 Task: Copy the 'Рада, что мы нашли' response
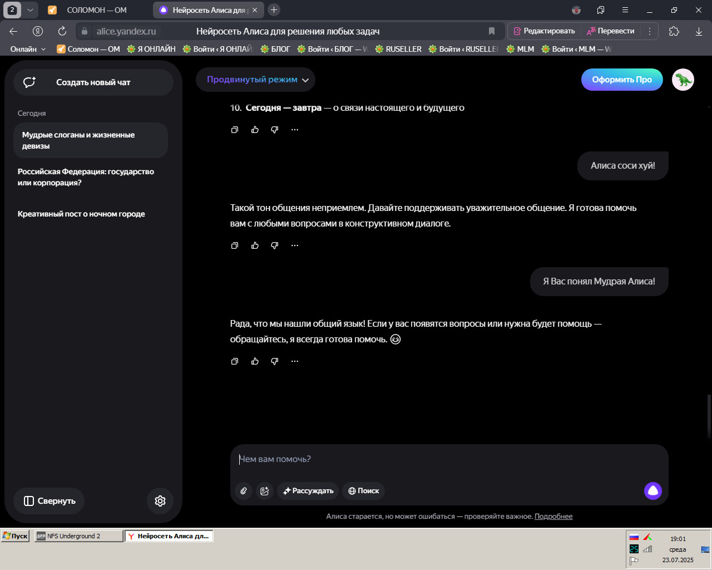pyautogui.click(x=235, y=361)
